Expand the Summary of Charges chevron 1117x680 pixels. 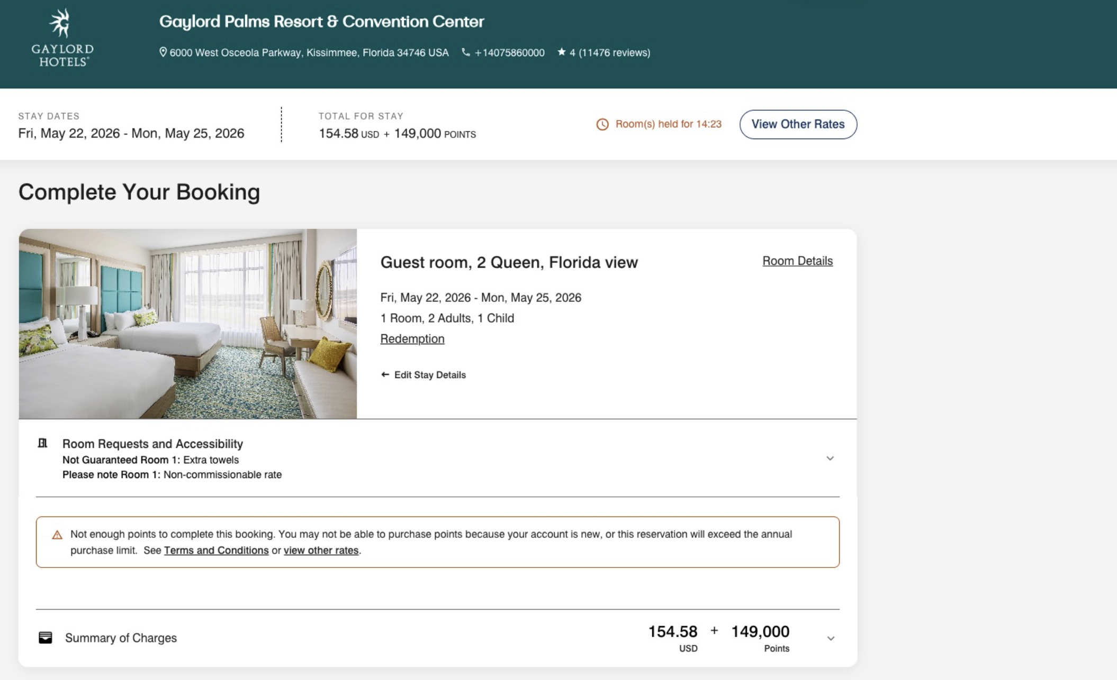(x=831, y=639)
